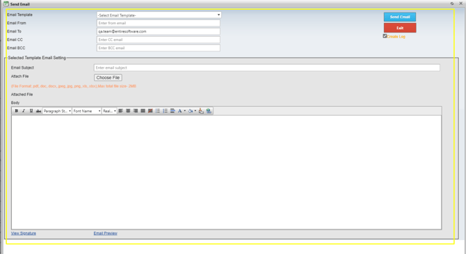Open the Select Email Template dropdown
The width and height of the screenshot is (466, 254).
pyautogui.click(x=159, y=15)
